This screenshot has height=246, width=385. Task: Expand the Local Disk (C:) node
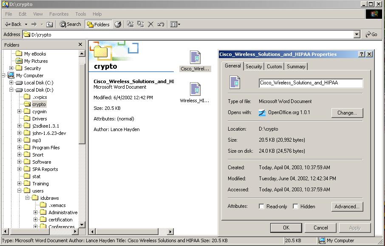pos(11,83)
